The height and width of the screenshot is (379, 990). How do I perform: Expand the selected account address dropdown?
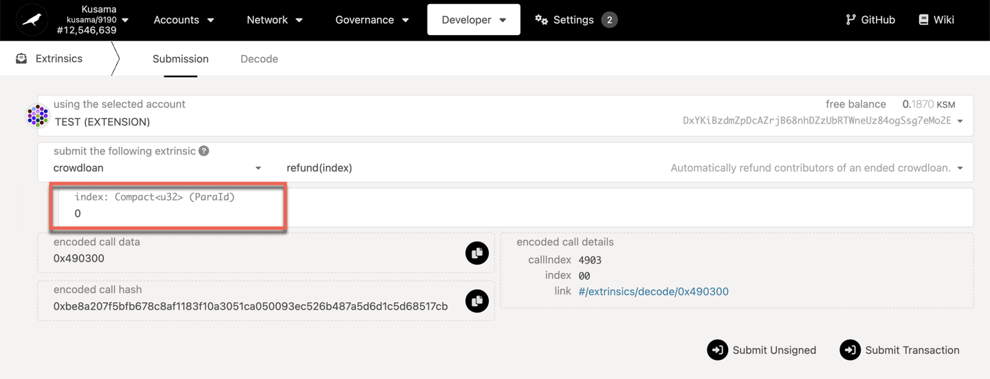coord(960,122)
